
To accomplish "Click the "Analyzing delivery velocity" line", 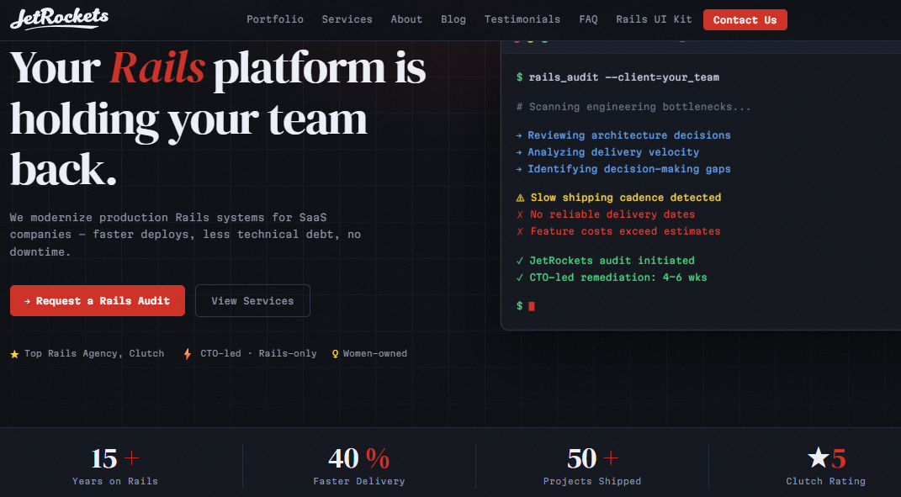I will click(x=613, y=151).
